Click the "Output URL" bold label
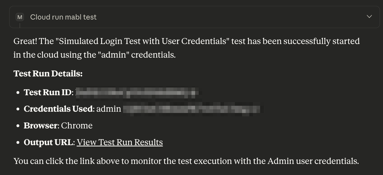The width and height of the screenshot is (383, 175). click(x=48, y=142)
